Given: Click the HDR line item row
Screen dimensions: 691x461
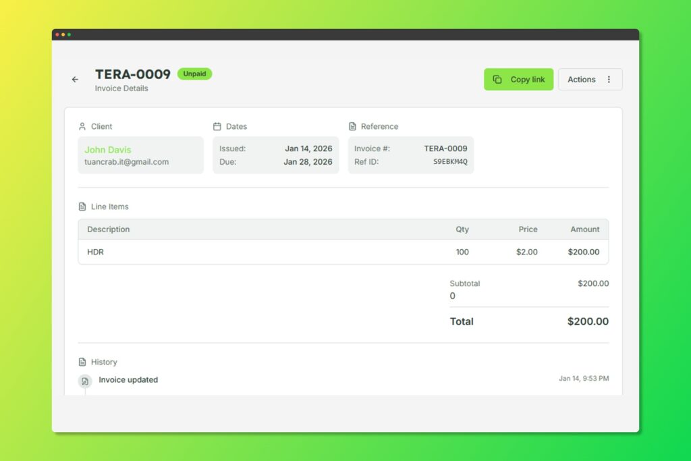Looking at the screenshot, I should tap(343, 252).
